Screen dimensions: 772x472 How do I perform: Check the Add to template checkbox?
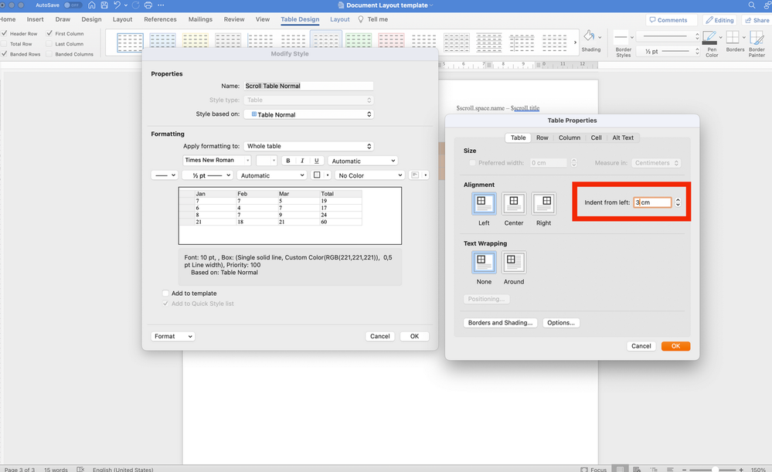[165, 294]
